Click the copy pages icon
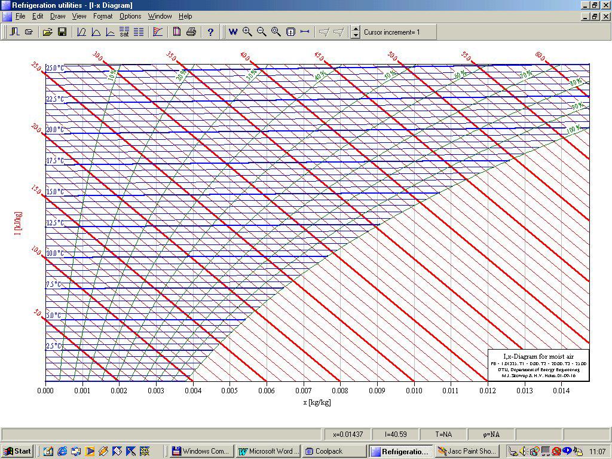Image resolution: width=612 pixels, height=459 pixels. point(177,32)
